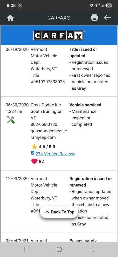Tap the CARFAX® title in header
Viewport: 118px width, 257px height.
[59, 18]
